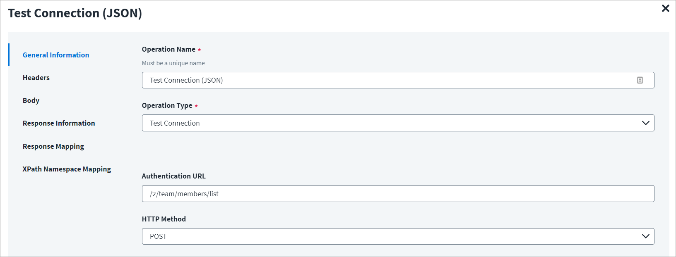Click the Authentication URL label
The image size is (676, 257).
[x=173, y=176]
